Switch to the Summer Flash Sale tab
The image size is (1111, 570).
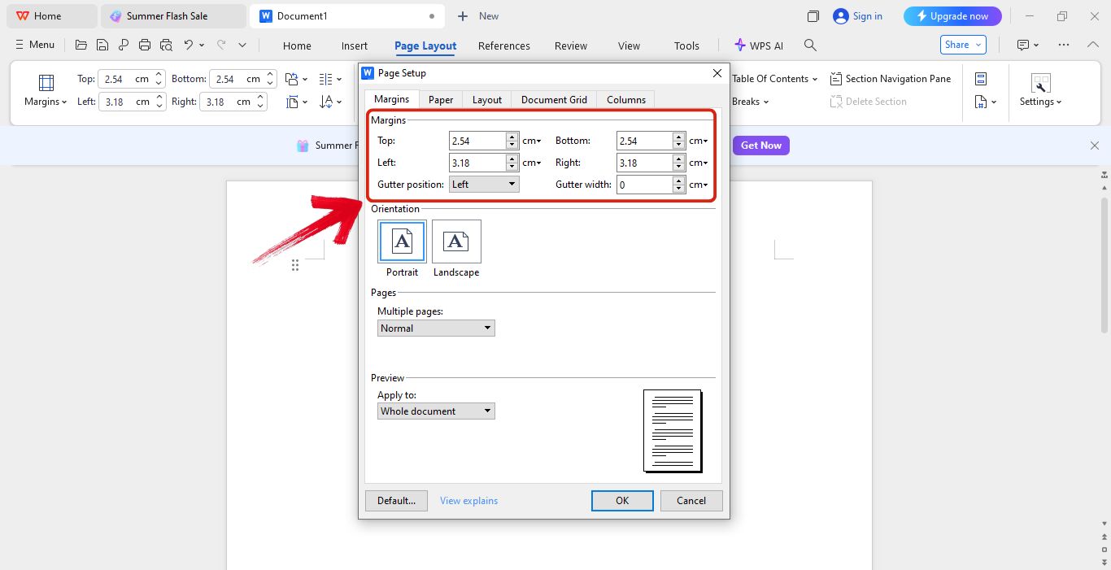(x=173, y=16)
